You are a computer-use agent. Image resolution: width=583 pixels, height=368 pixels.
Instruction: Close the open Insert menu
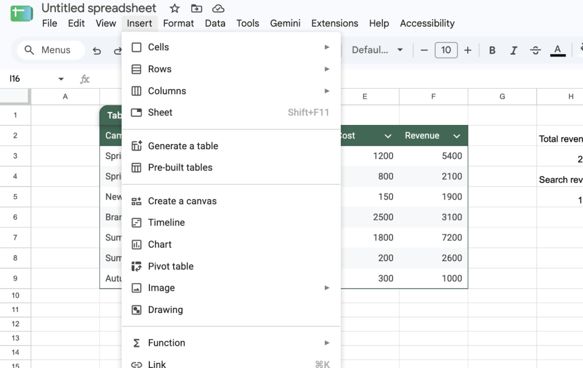click(139, 23)
